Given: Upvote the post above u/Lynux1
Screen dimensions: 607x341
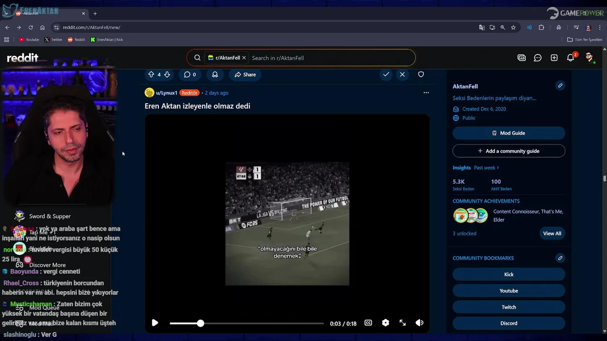Looking at the screenshot, I should click(151, 74).
